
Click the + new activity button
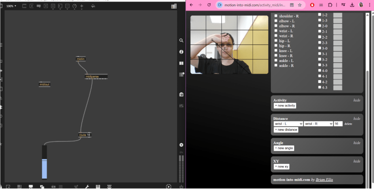coord(285,105)
